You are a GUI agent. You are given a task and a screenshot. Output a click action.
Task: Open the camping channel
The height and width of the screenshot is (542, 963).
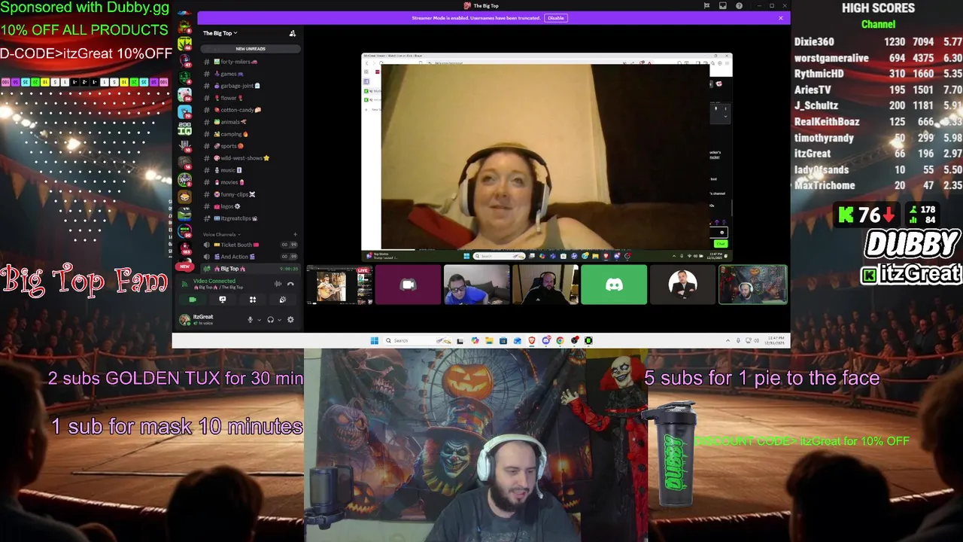pyautogui.click(x=251, y=134)
